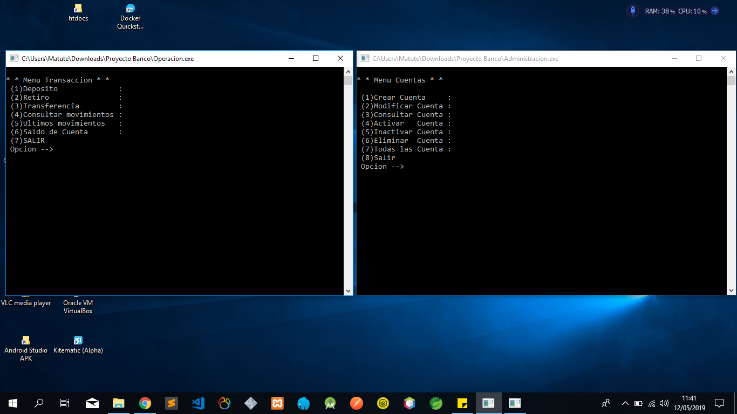Open the Administracion.exe window system menu icon
The height and width of the screenshot is (414, 737).
tap(365, 59)
